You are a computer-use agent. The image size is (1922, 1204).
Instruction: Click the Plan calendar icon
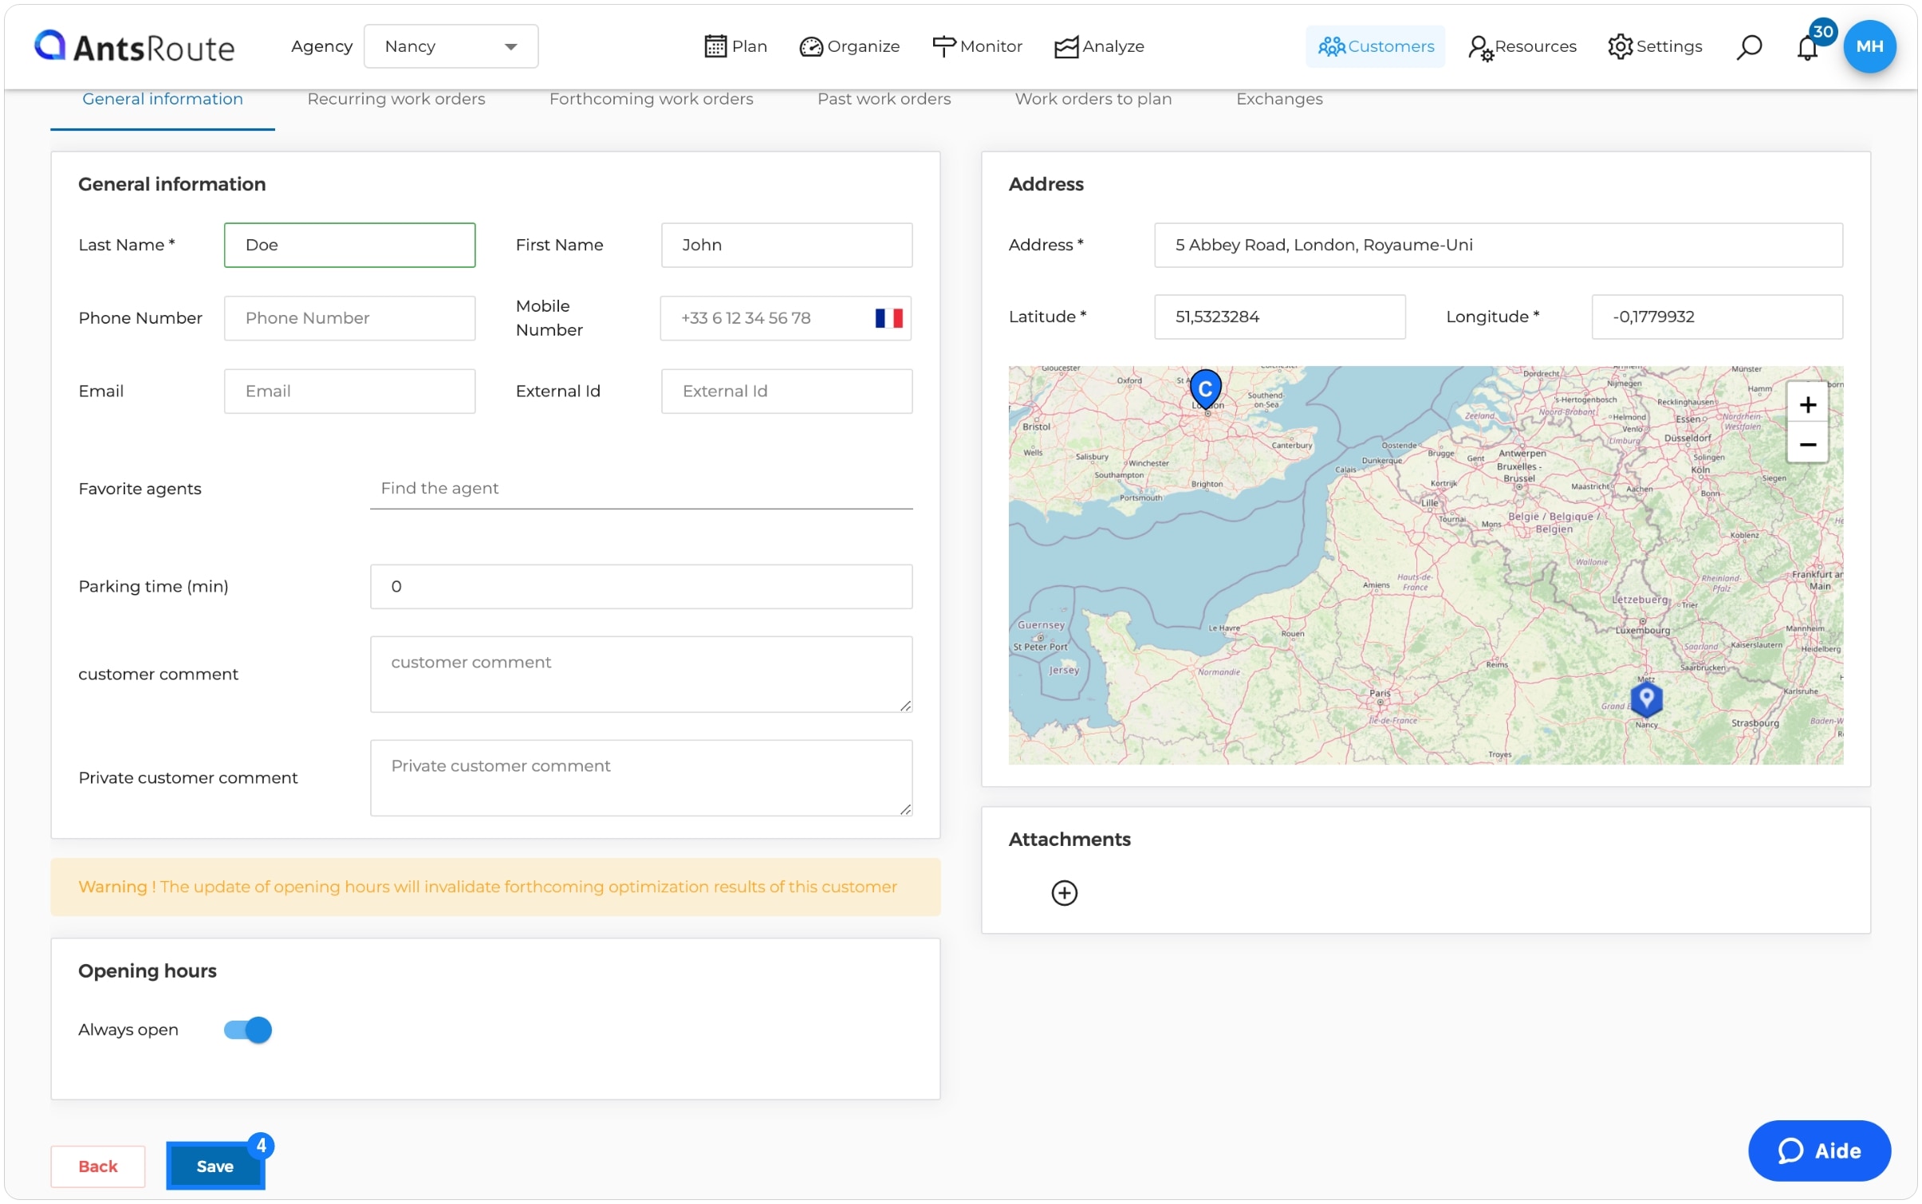715,46
